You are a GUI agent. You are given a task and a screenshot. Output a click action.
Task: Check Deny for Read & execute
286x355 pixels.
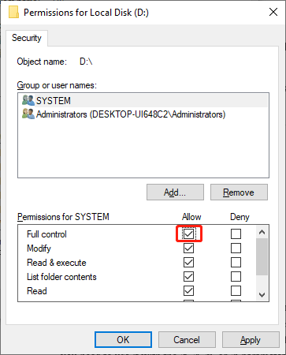[236, 262]
